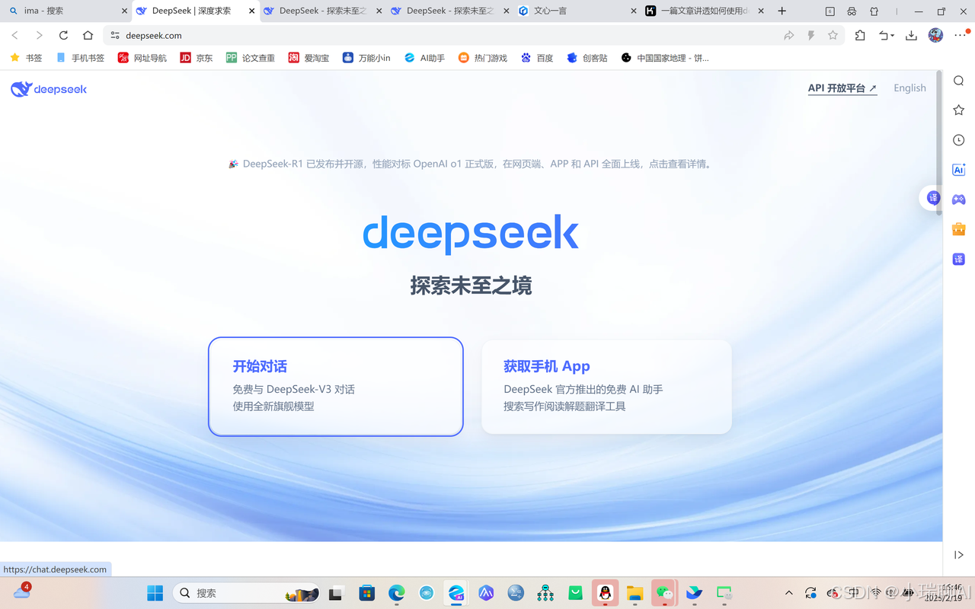This screenshot has width=975, height=609.
Task: Open the tab count icon showing 6
Action: (x=830, y=11)
